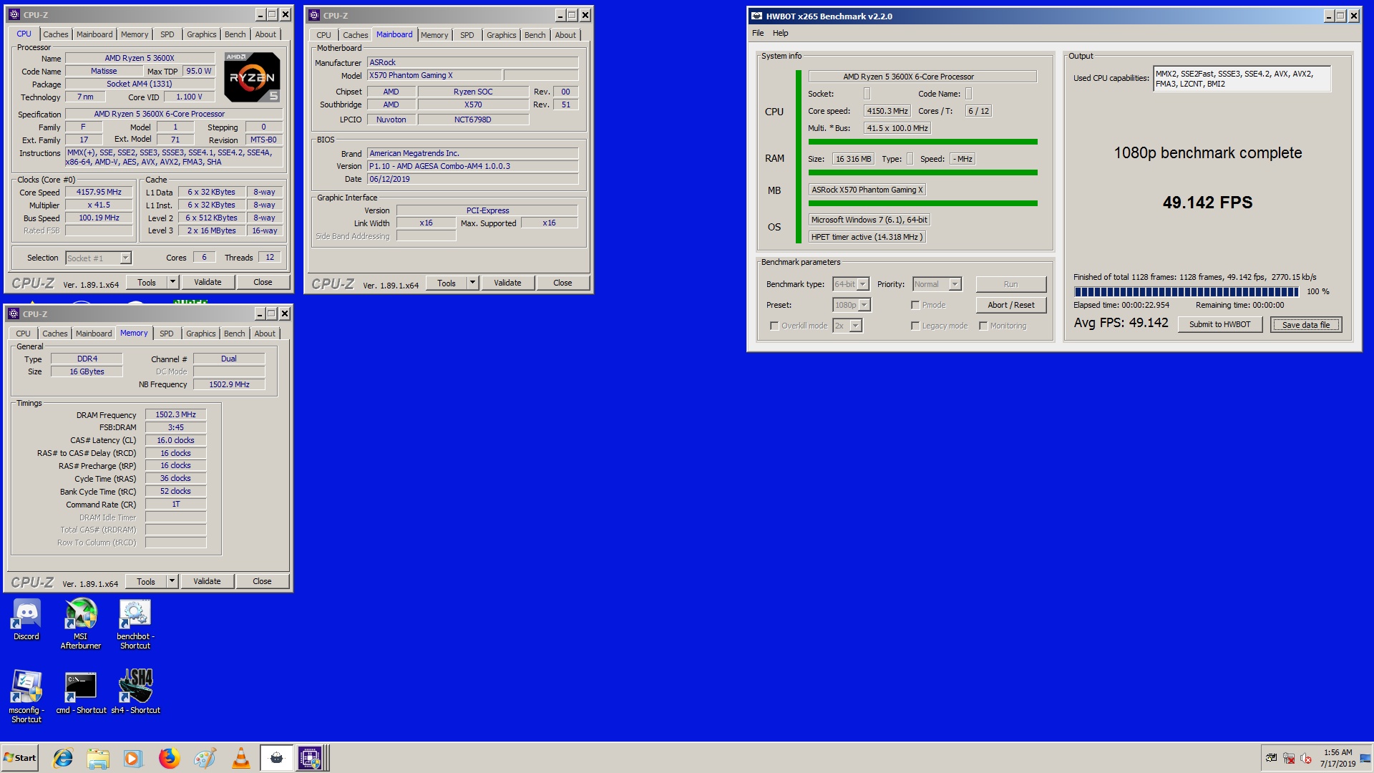Click the 49.142 FPS result text
The height and width of the screenshot is (773, 1374).
[1207, 203]
